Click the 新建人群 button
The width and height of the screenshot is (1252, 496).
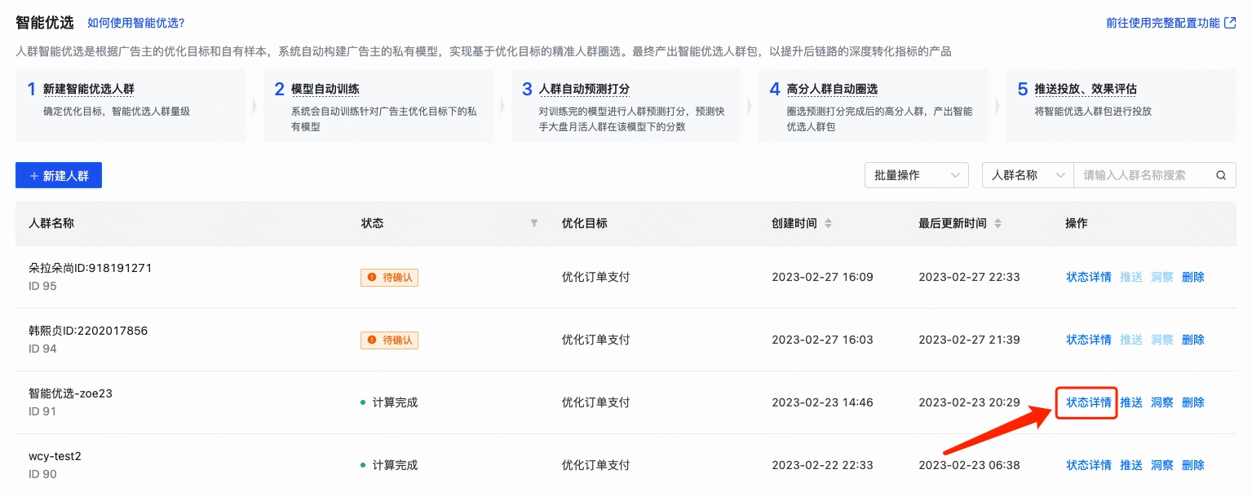59,175
